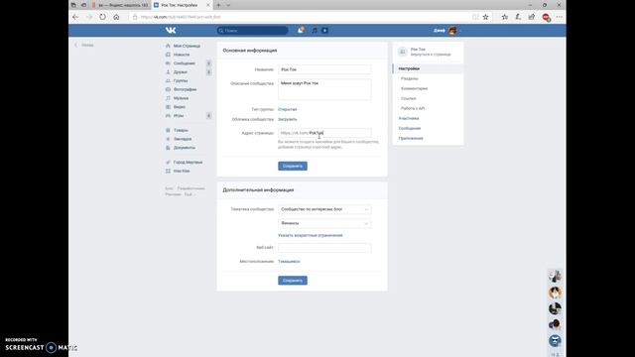Click the Photos camera icon in left menu

pos(168,89)
